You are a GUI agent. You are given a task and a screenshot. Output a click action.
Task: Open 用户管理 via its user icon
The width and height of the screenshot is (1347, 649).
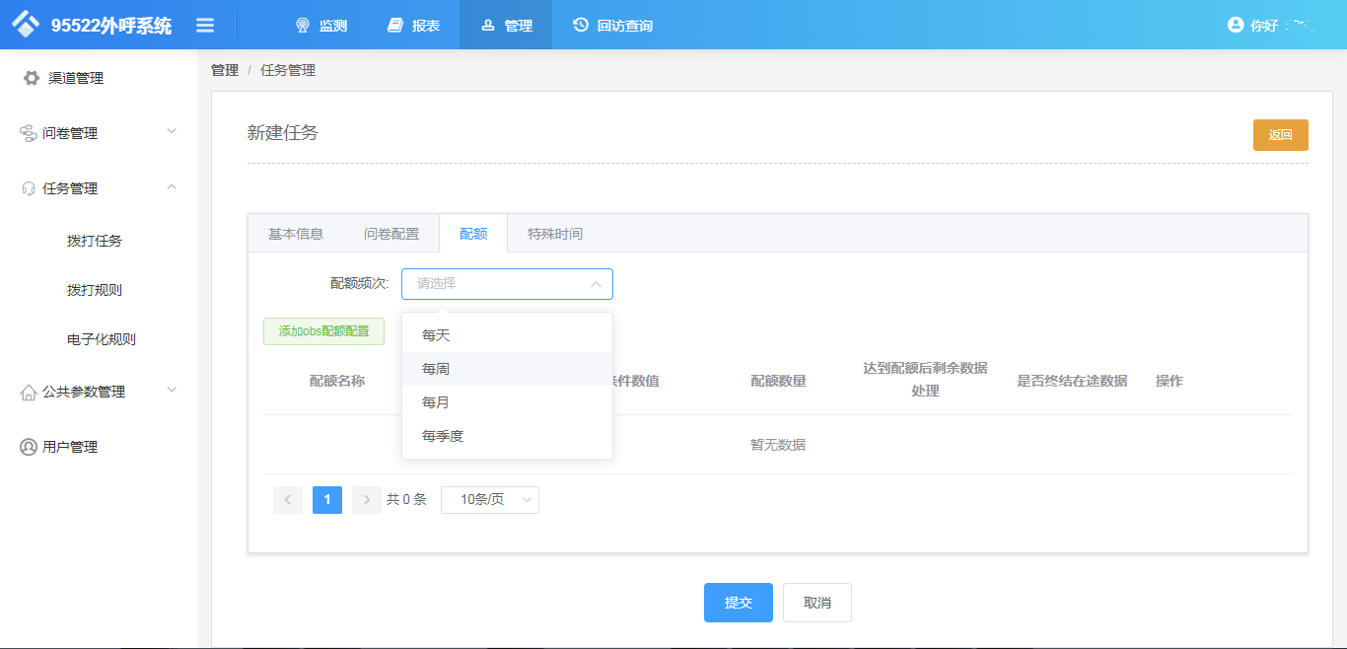[x=31, y=446]
